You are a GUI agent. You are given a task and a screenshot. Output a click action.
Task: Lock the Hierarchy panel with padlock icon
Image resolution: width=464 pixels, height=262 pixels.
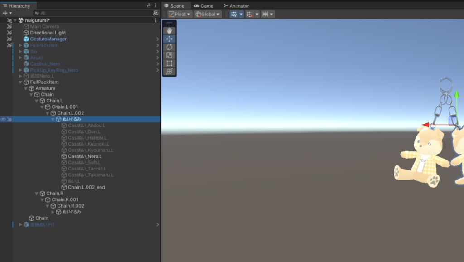tap(149, 5)
